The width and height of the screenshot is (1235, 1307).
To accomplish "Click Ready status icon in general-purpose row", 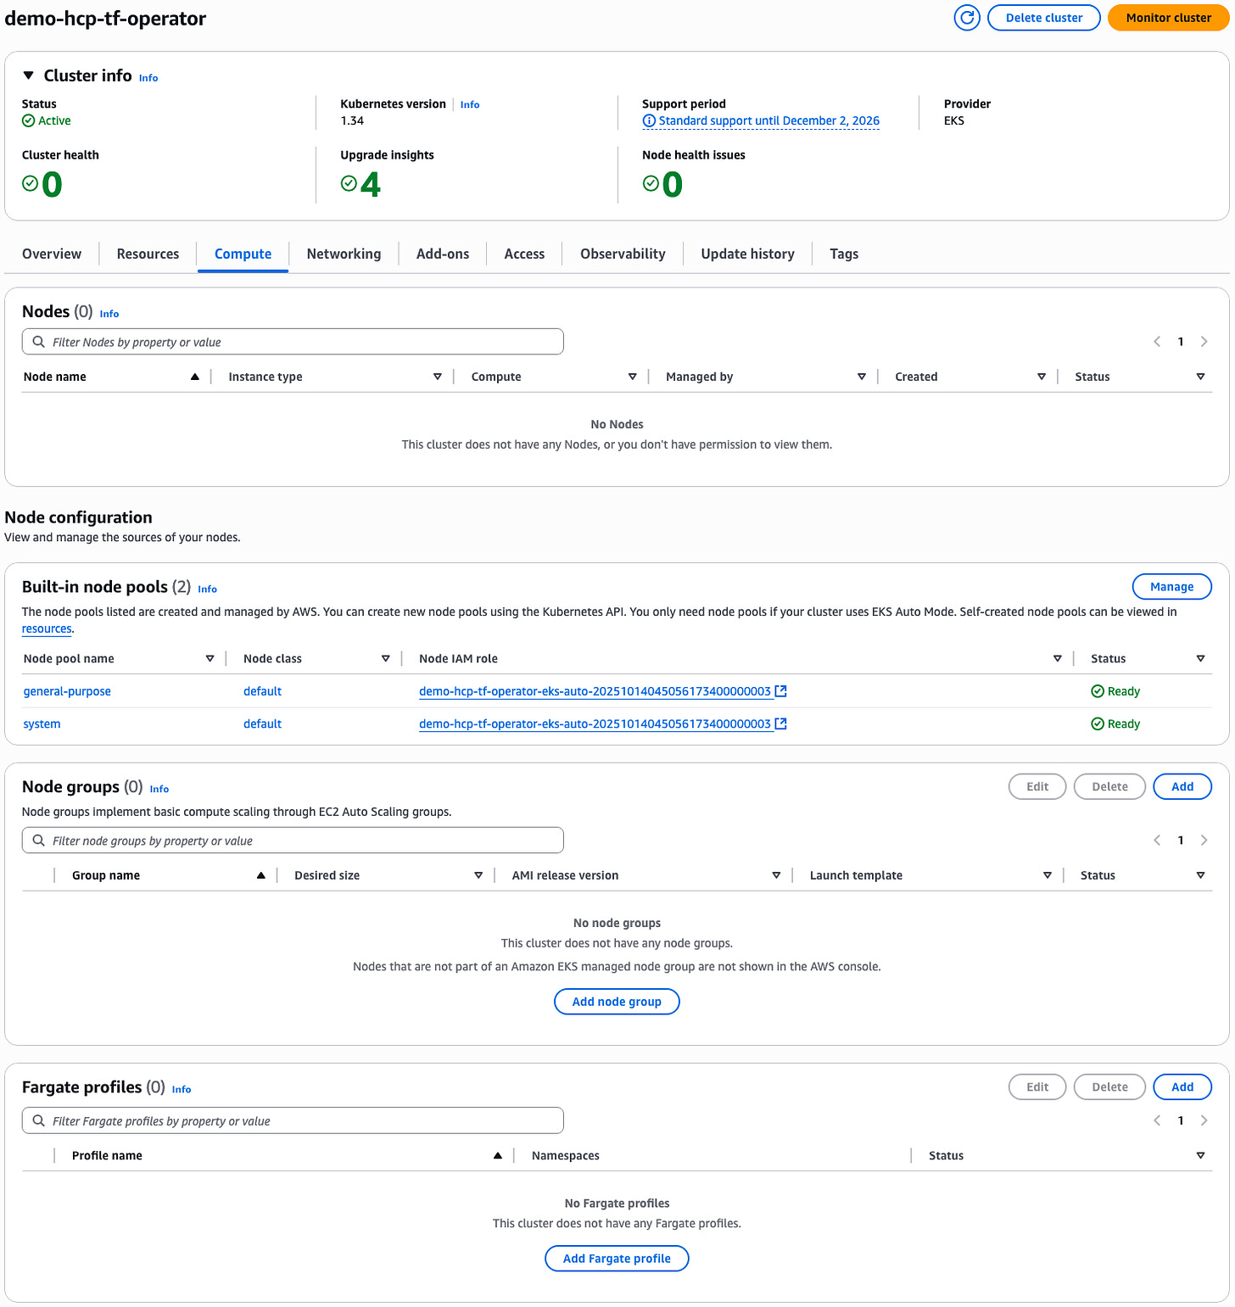I will tap(1098, 691).
